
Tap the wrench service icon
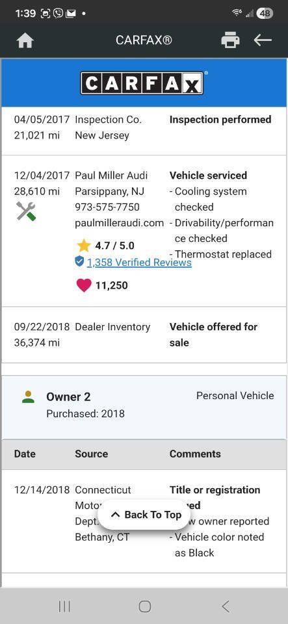pos(26,211)
